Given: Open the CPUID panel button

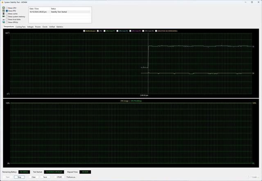Looking at the screenshot, I should (59, 177).
